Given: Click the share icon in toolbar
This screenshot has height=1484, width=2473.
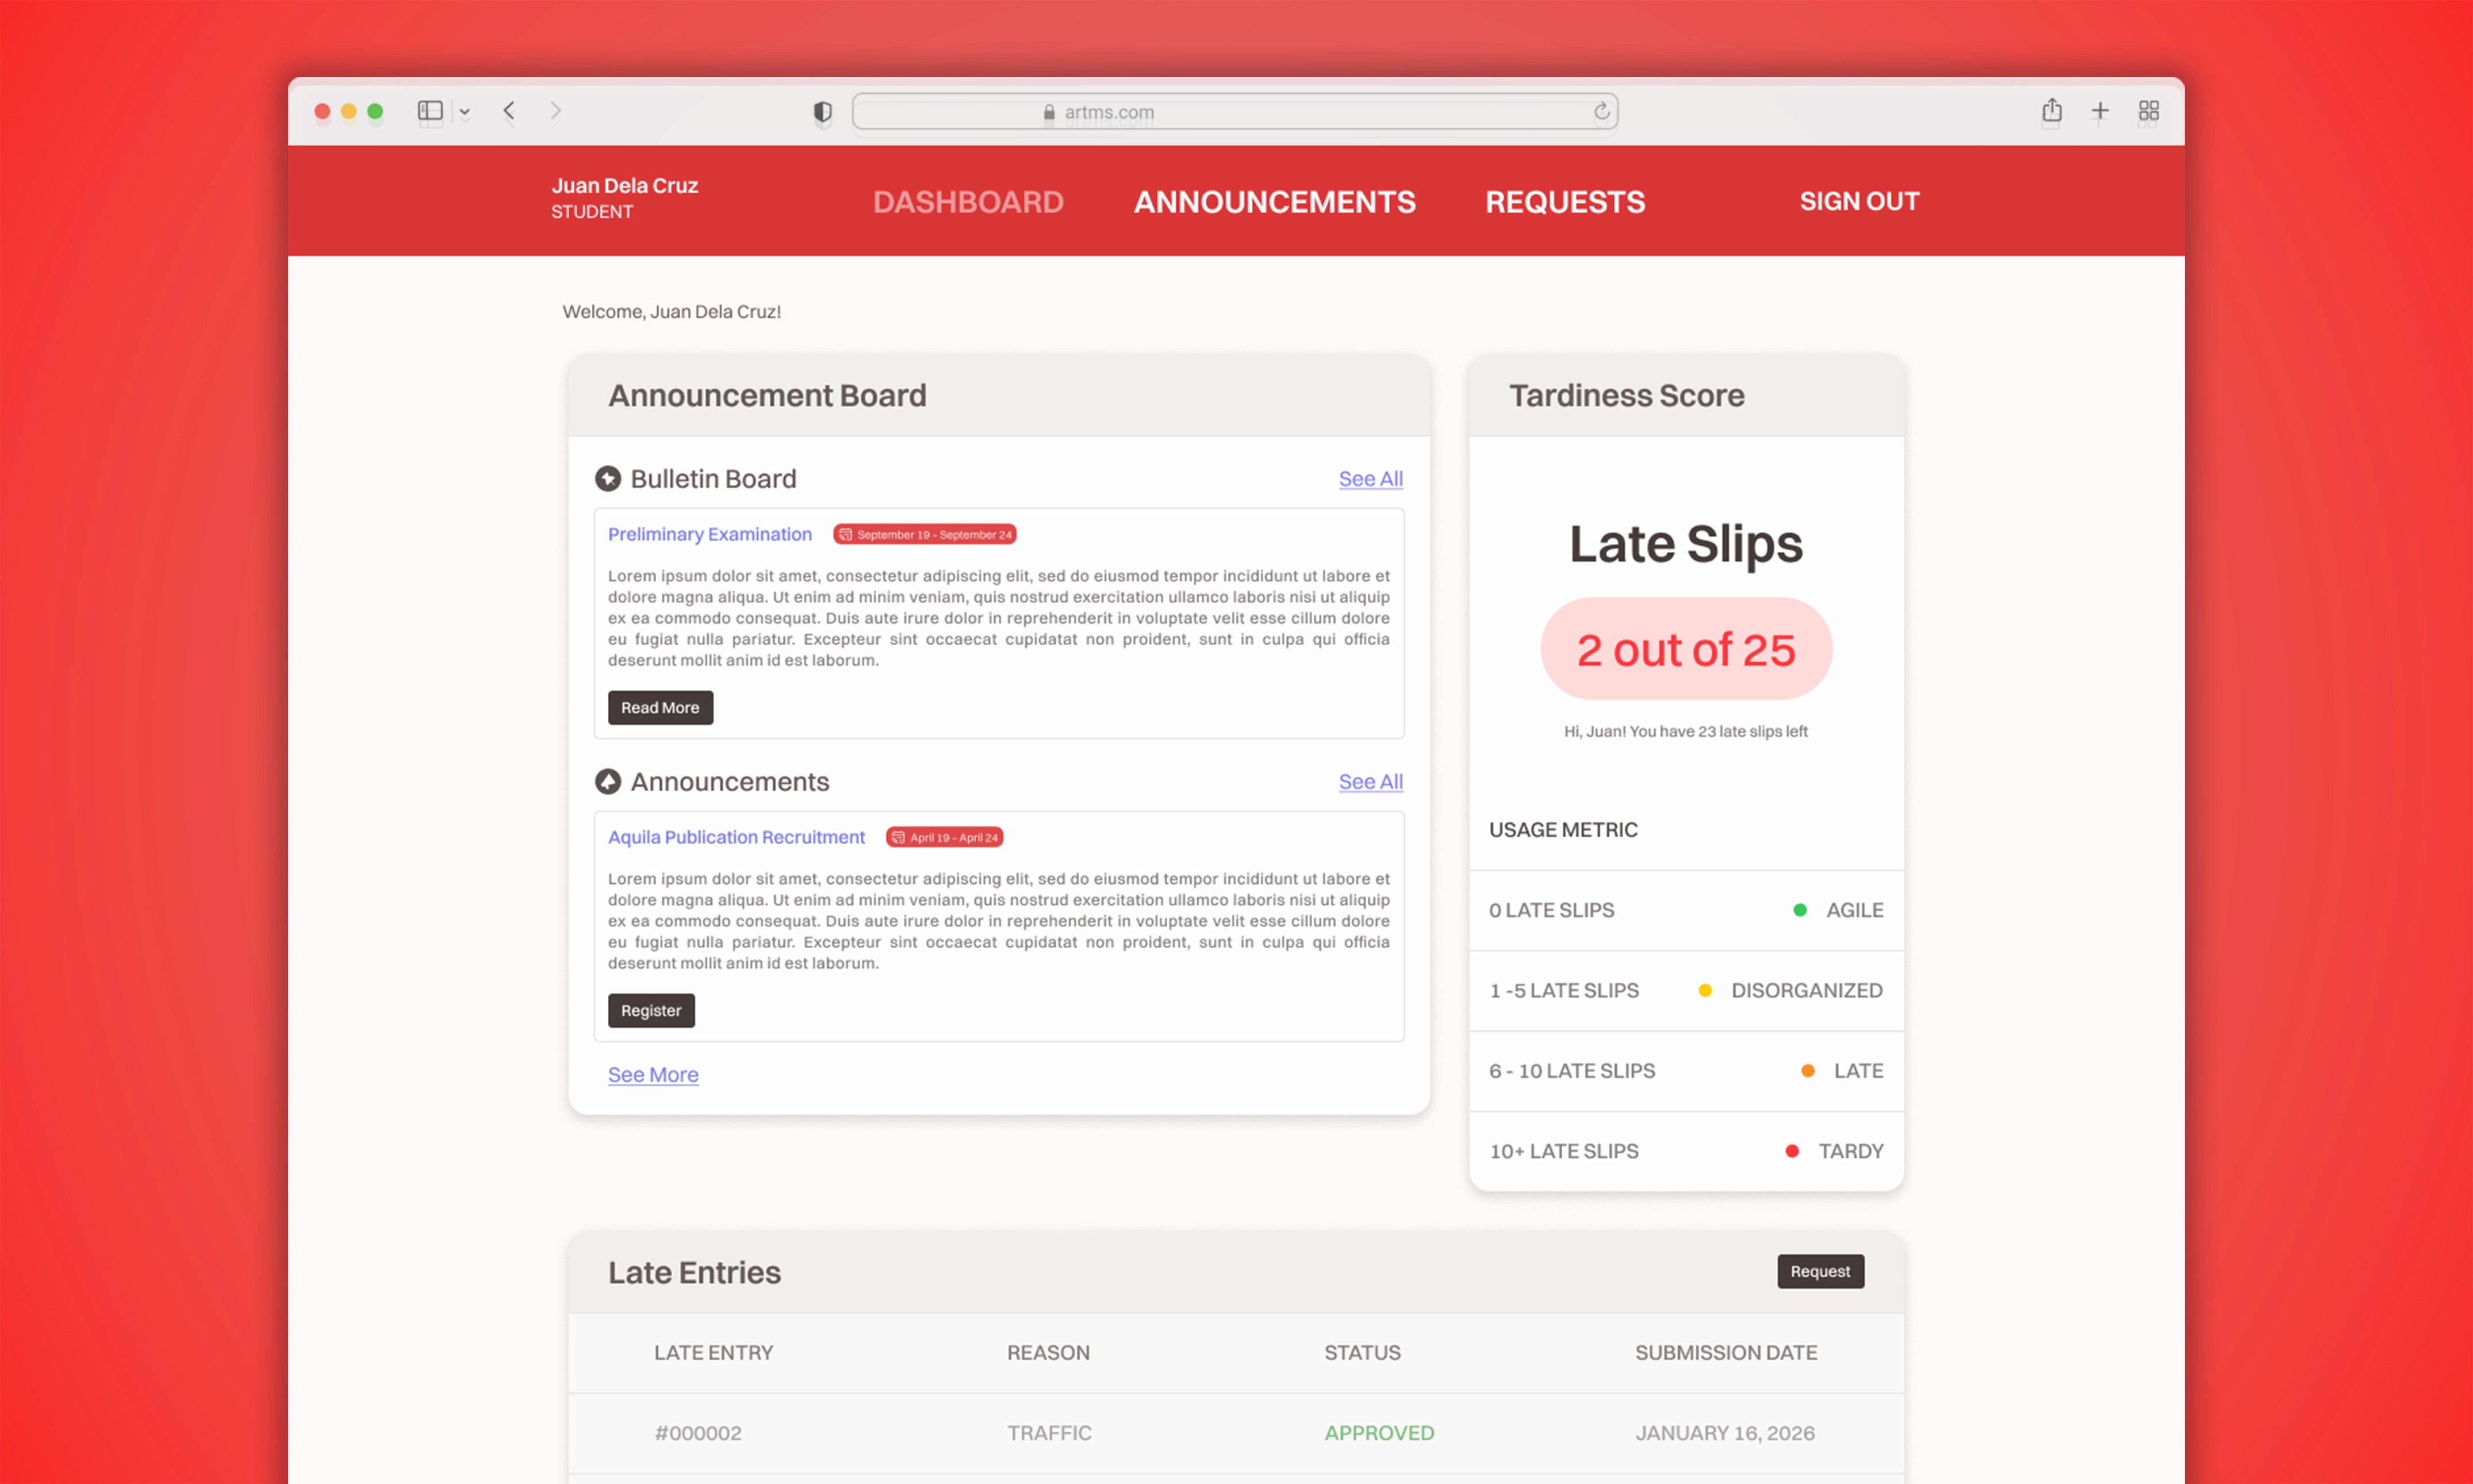Looking at the screenshot, I should pyautogui.click(x=2051, y=110).
